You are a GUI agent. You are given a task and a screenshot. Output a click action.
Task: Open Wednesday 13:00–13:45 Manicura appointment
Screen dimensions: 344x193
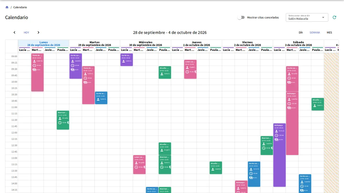[x=165, y=165]
